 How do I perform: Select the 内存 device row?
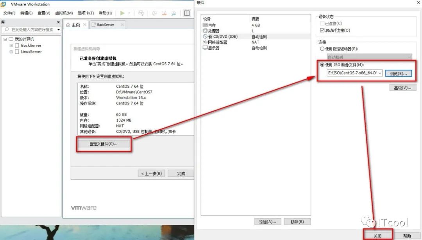coord(256,25)
